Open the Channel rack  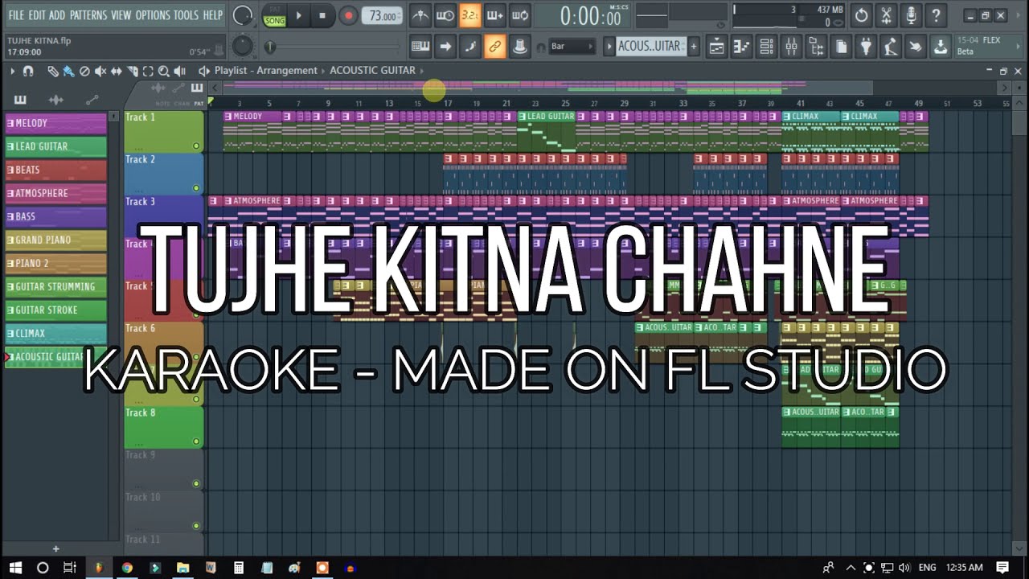[766, 47]
